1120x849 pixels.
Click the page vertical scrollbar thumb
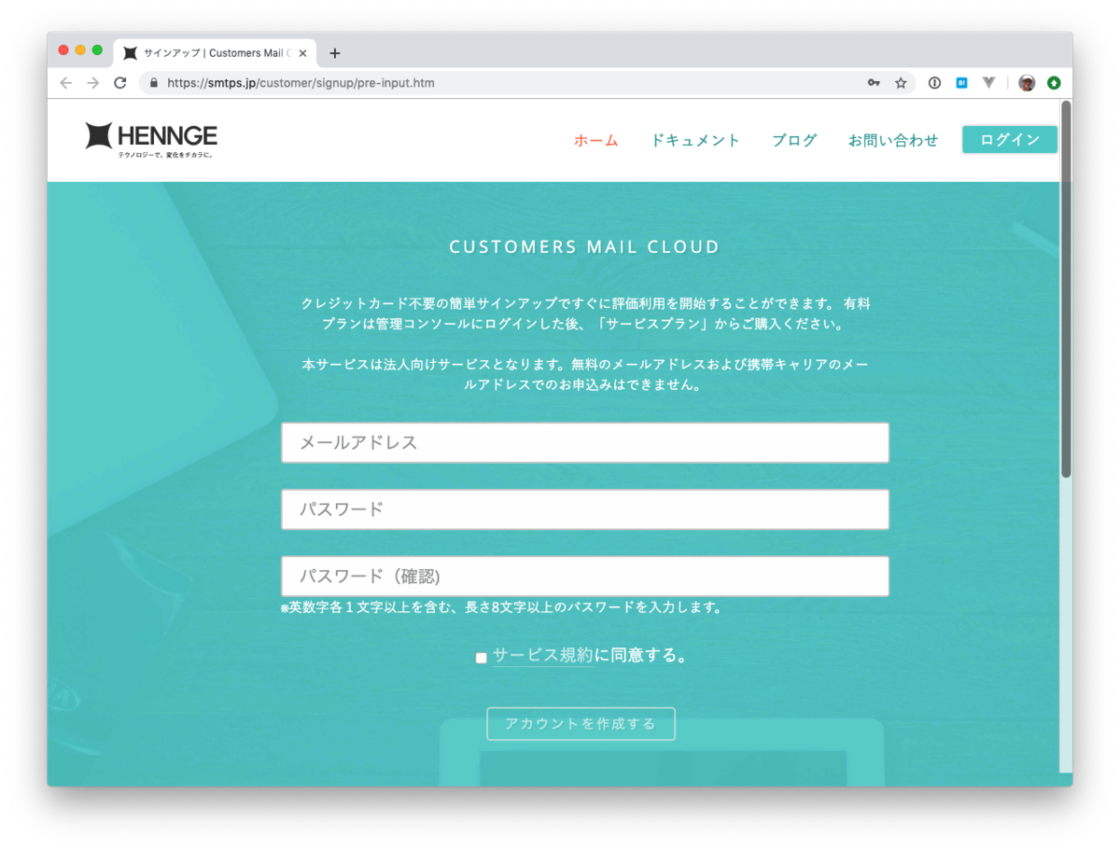pos(1066,289)
